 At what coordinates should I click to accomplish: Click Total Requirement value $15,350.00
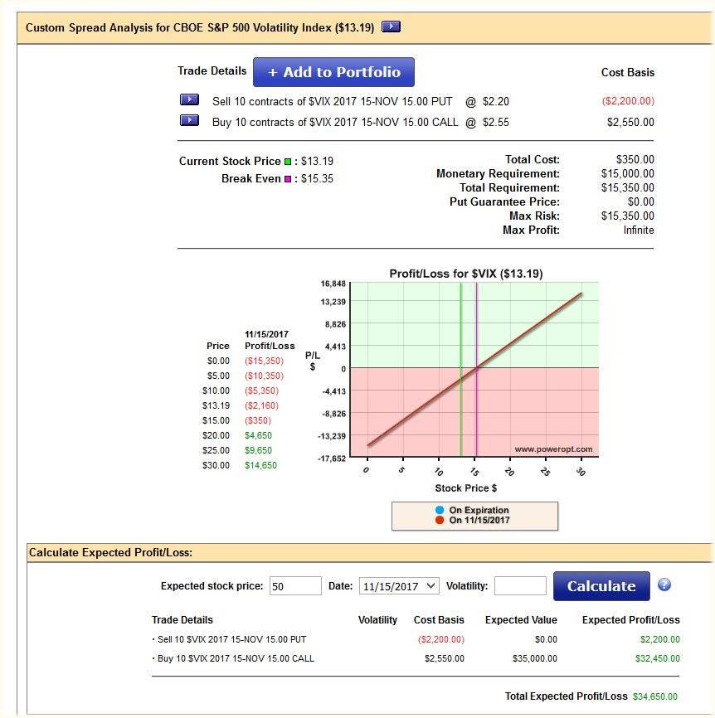click(628, 187)
